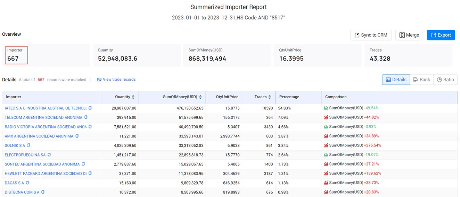460x197 pixels.
Task: Click the Merge button
Action: [409, 35]
